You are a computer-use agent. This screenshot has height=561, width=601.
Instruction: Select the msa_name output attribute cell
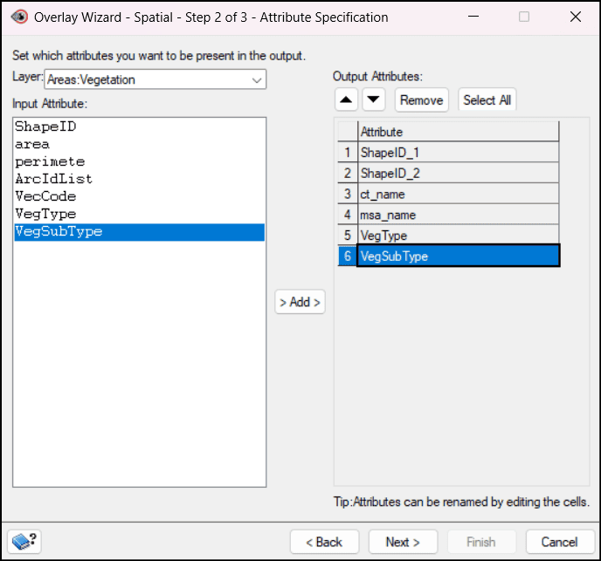[459, 215]
